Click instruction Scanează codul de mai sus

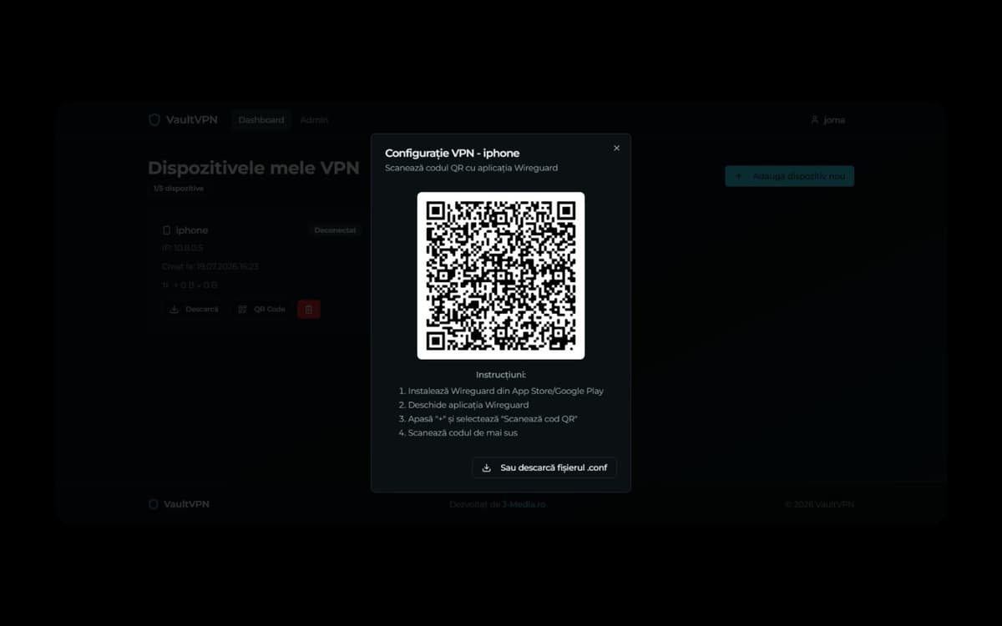[x=463, y=433]
